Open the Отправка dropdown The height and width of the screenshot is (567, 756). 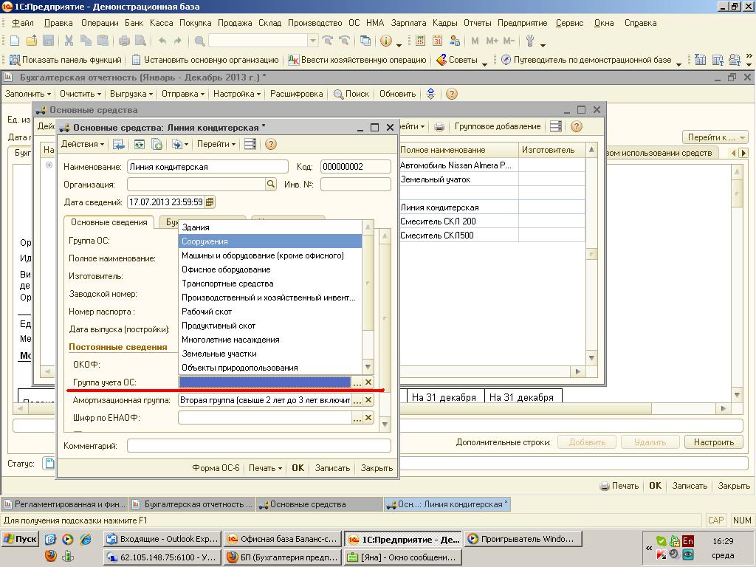(183, 94)
